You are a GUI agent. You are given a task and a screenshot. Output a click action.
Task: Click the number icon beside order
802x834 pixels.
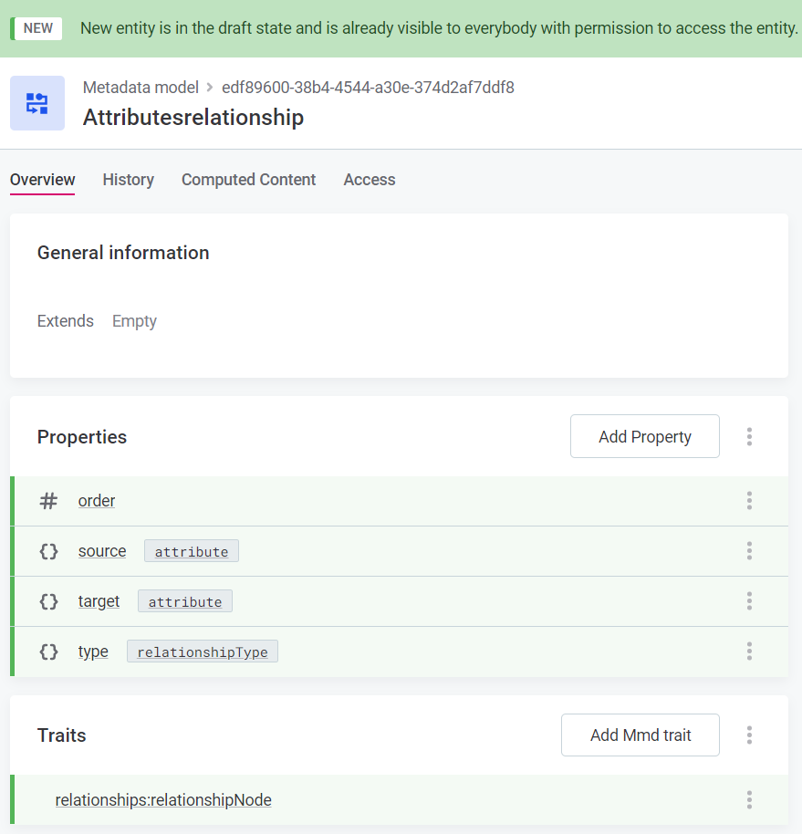coord(48,501)
